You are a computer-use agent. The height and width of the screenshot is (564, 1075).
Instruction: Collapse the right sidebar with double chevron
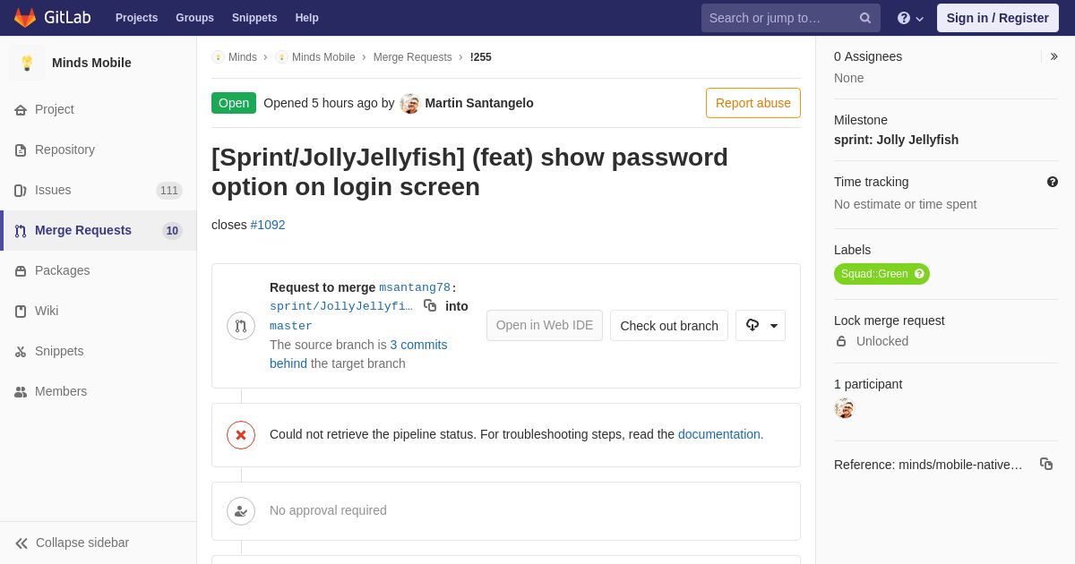click(x=1053, y=56)
